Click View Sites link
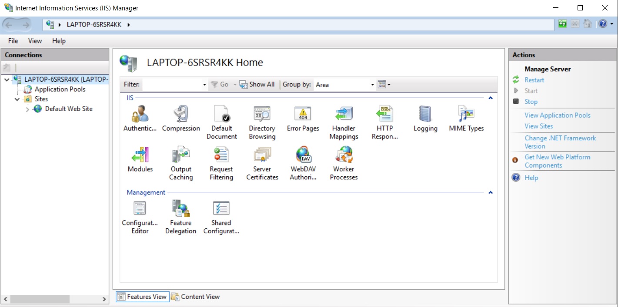Screen dimensions: 618x307 539,126
